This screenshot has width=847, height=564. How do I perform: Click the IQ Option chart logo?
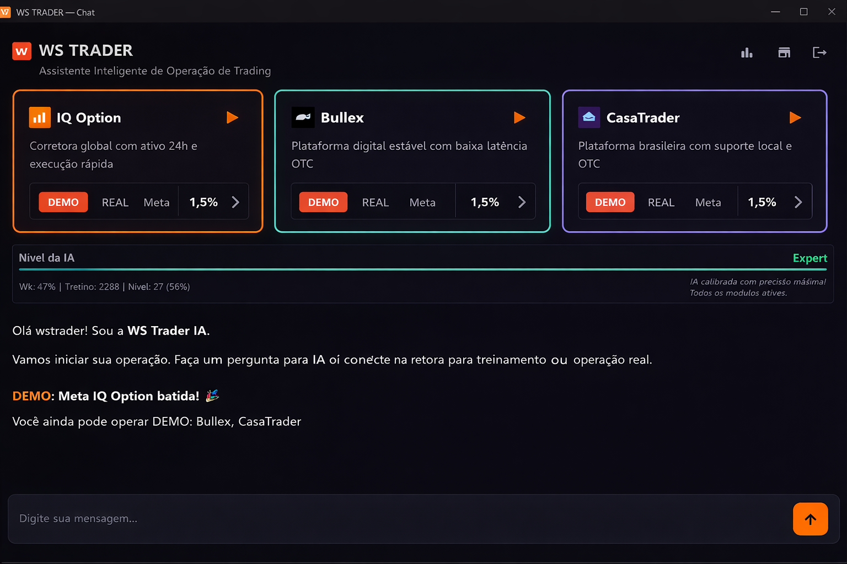click(40, 117)
